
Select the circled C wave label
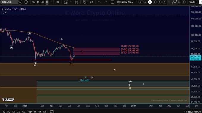[35, 63]
